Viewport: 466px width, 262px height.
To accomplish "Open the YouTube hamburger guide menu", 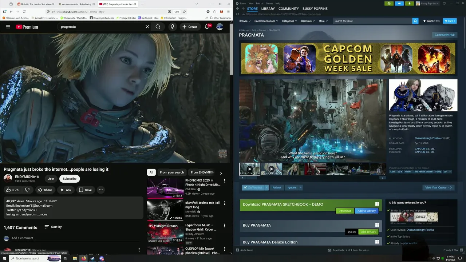I will click(x=8, y=27).
